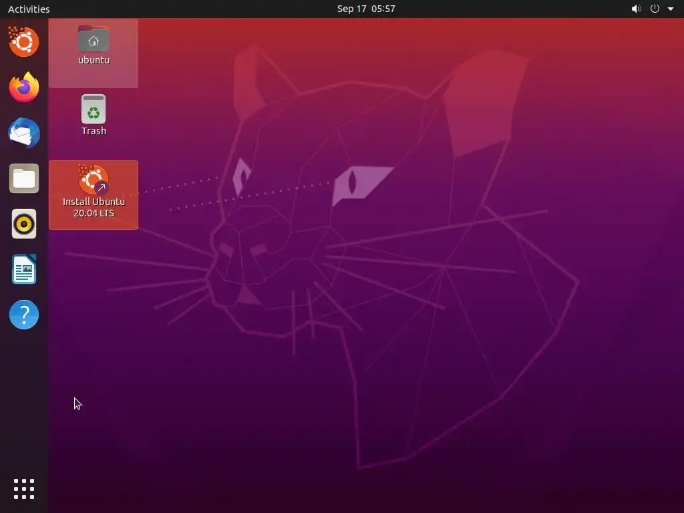Select Install Ubuntu 20.04 LTS desktop shortcut
The image size is (684, 513).
94,195
